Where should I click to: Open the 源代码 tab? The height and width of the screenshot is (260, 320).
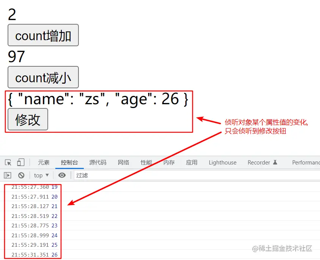pyautogui.click(x=98, y=163)
